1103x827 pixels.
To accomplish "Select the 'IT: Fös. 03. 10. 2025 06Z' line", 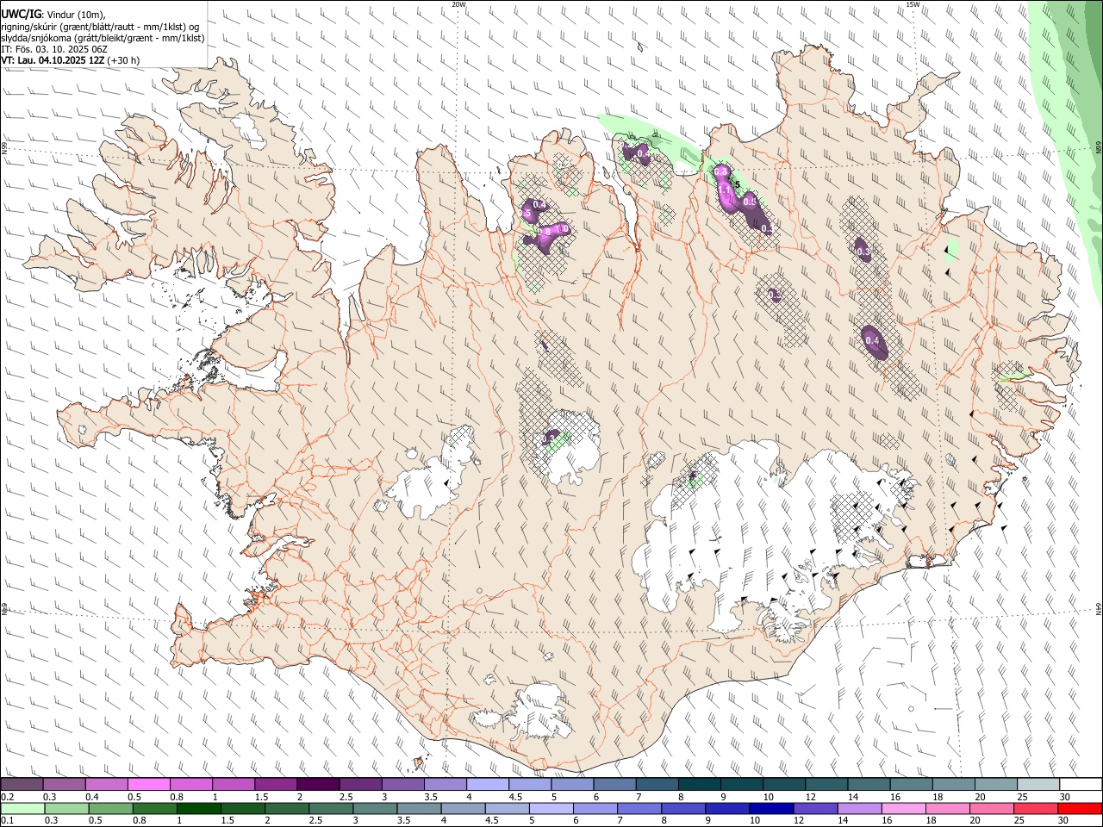I will pos(54,49).
